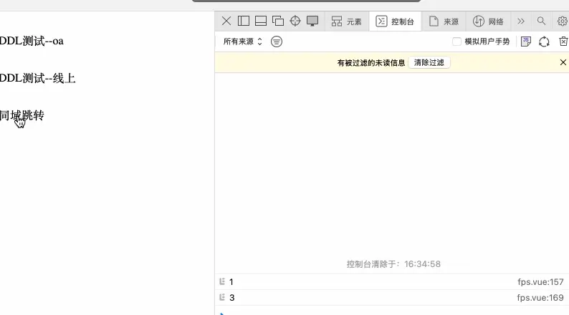Viewport: 569px width, 315px height.
Task: Open source link fps.vue:169
Action: (540, 298)
